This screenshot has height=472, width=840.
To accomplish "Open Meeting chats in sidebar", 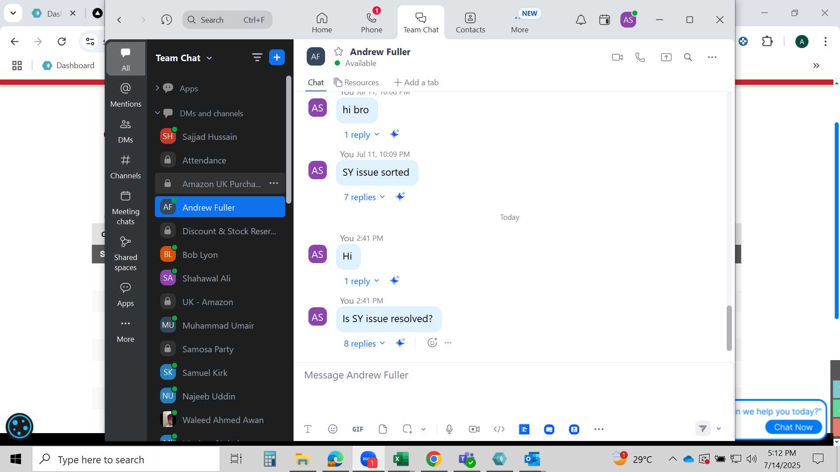I will pos(126,208).
